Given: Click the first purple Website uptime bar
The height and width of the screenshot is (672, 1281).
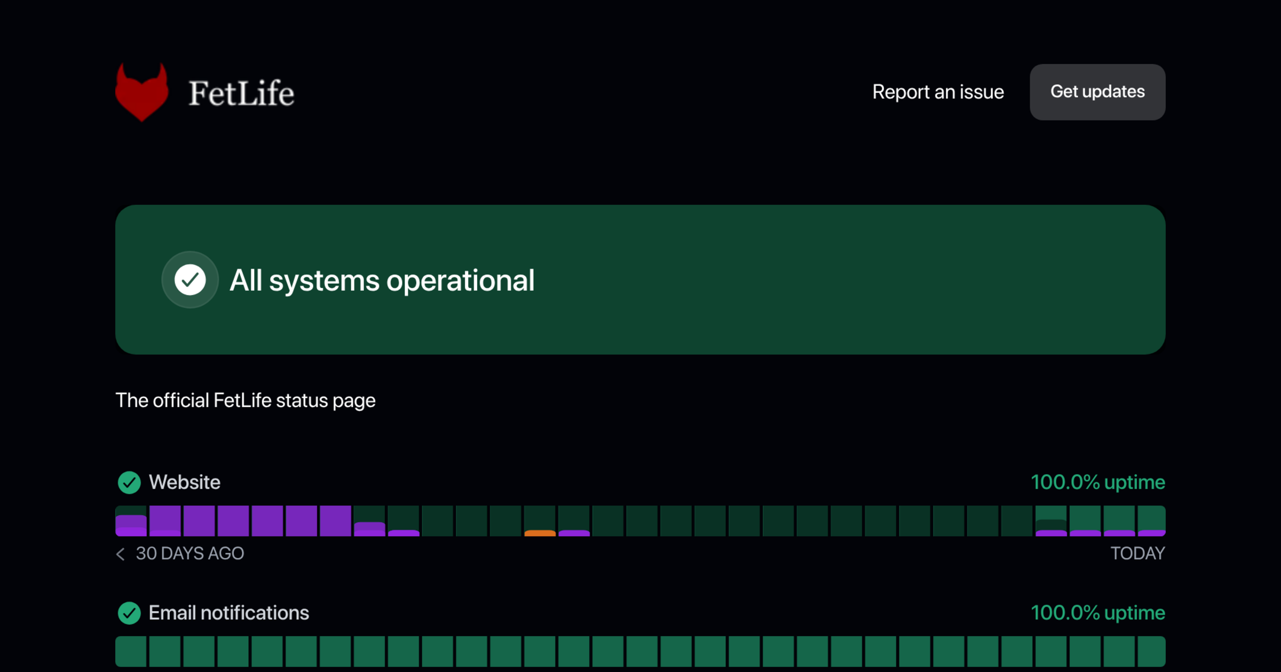Looking at the screenshot, I should tap(131, 521).
